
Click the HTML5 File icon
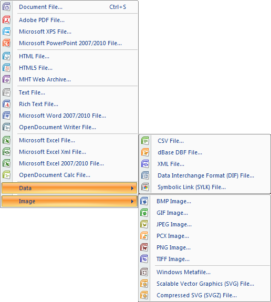[6, 68]
